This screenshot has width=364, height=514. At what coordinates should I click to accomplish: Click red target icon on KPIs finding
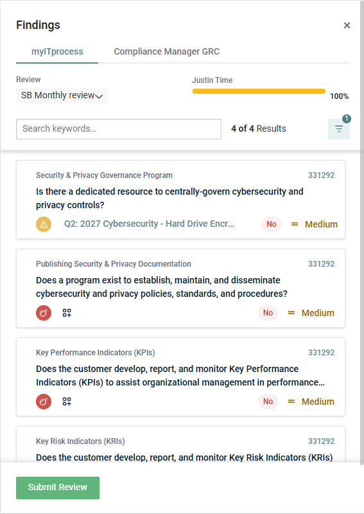(44, 402)
